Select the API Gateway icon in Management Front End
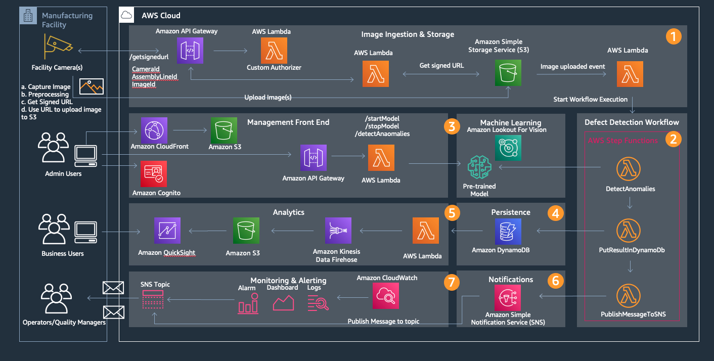The height and width of the screenshot is (361, 714). tap(313, 158)
